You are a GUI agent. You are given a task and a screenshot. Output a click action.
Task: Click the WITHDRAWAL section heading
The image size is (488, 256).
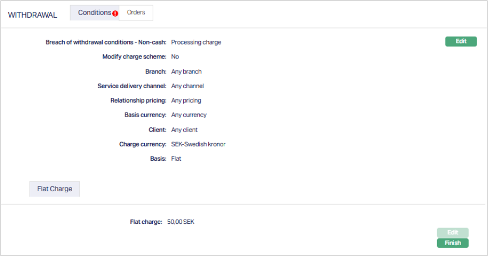tap(32, 15)
